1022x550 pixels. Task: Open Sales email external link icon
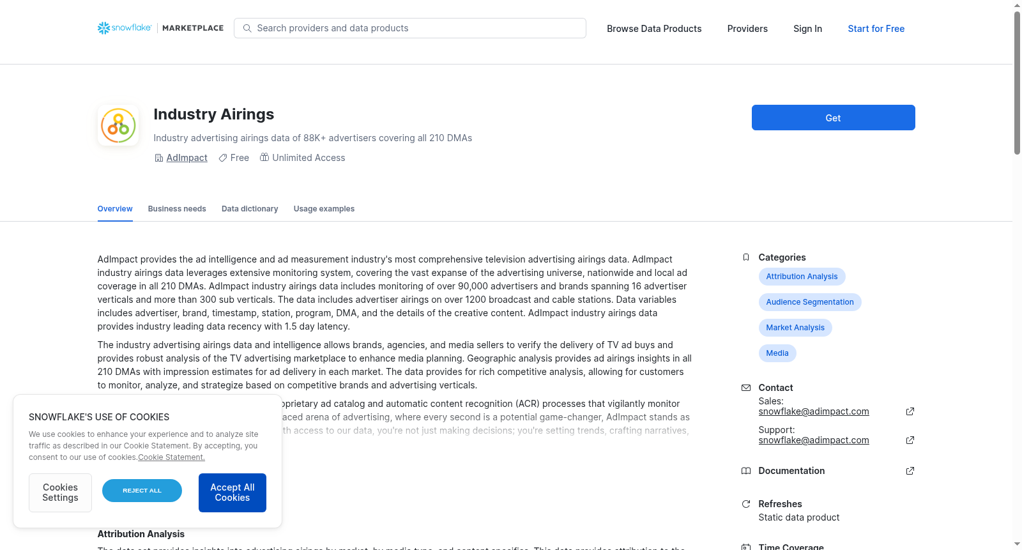click(910, 411)
